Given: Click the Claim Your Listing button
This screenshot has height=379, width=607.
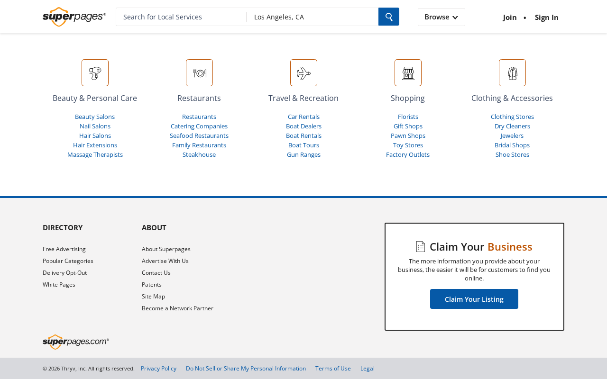Looking at the screenshot, I should [x=474, y=299].
